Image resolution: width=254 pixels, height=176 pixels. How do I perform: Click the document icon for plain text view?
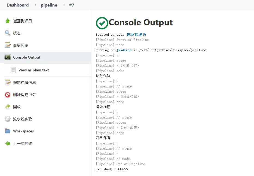coord(13,70)
